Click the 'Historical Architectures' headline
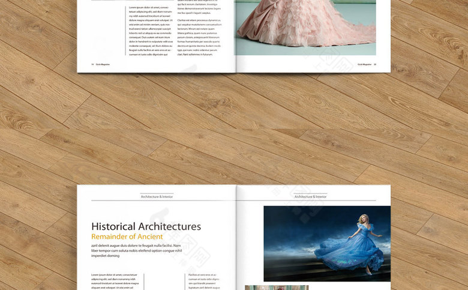The image size is (468, 290). pos(146,226)
